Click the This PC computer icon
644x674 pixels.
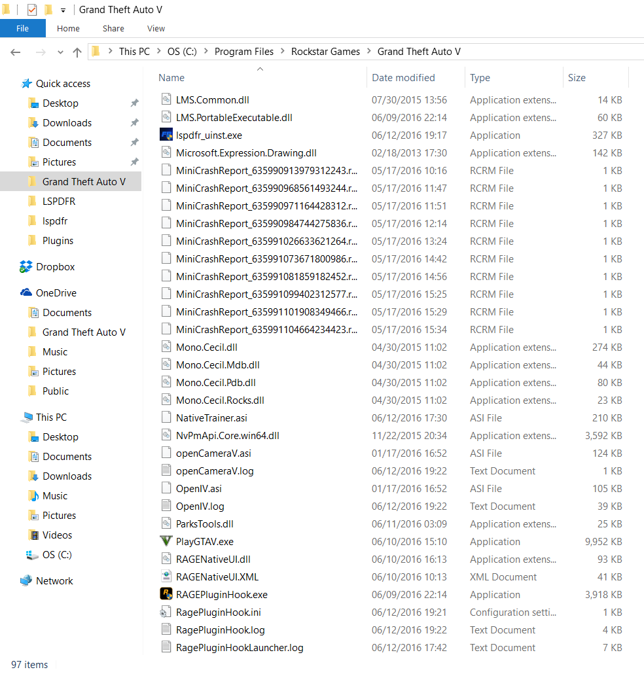tap(28, 417)
